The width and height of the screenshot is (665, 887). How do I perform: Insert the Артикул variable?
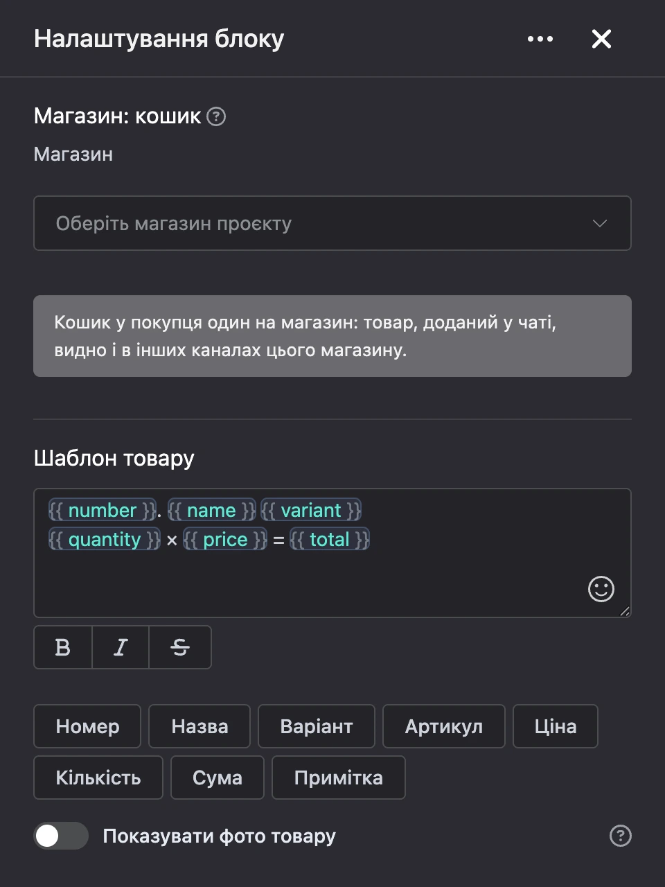point(444,726)
